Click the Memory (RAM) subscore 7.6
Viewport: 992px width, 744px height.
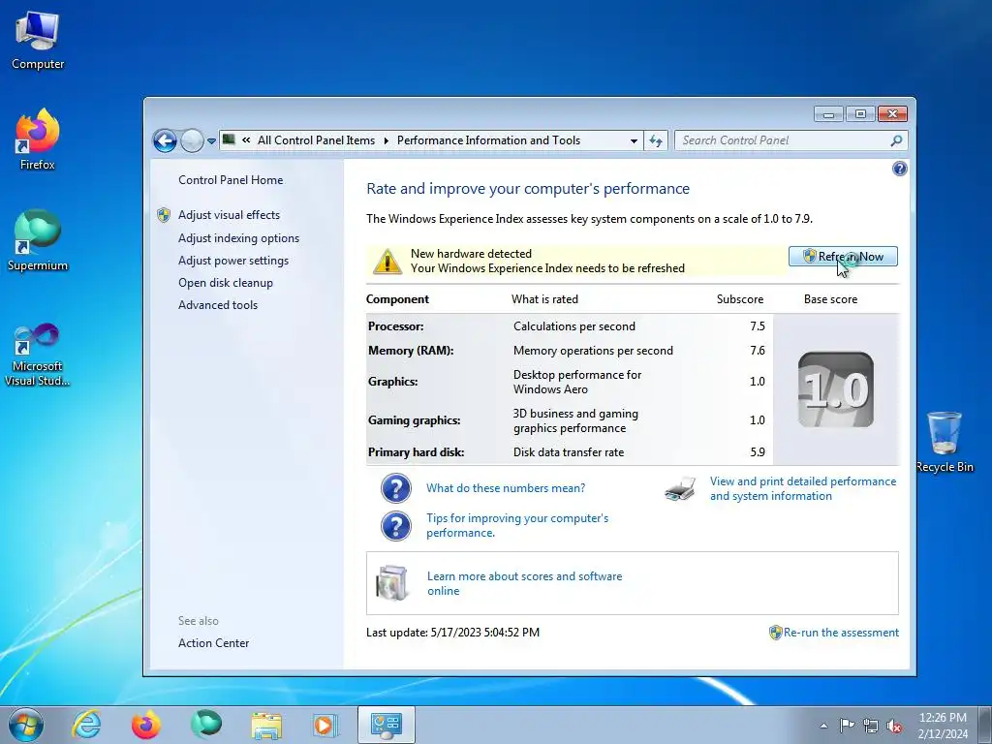pyautogui.click(x=758, y=350)
